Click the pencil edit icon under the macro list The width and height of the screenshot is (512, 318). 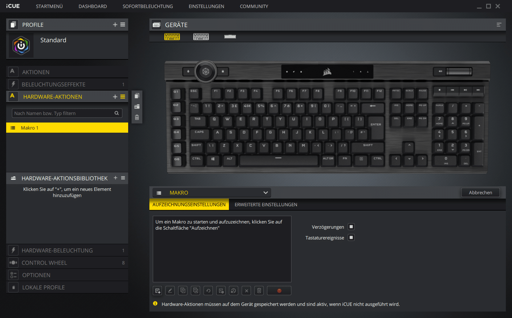pyautogui.click(x=170, y=291)
